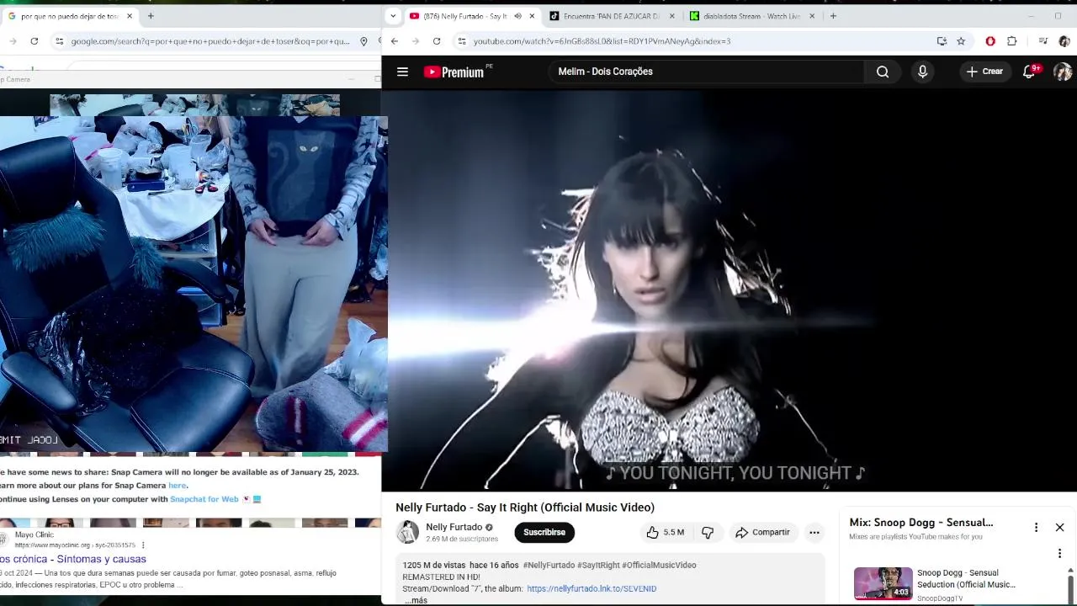Screen dimensions: 1077x606
Task: Click YouTube search box showing Melim - Dois Corações
Action: coord(707,72)
